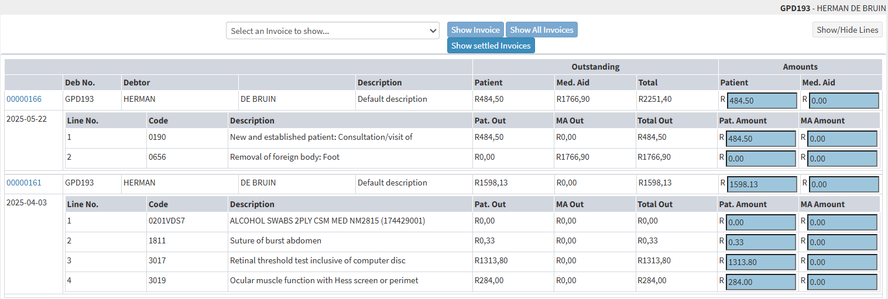Click Pat. Amount field for code 0656
This screenshot has width=888, height=299.
[x=760, y=159]
